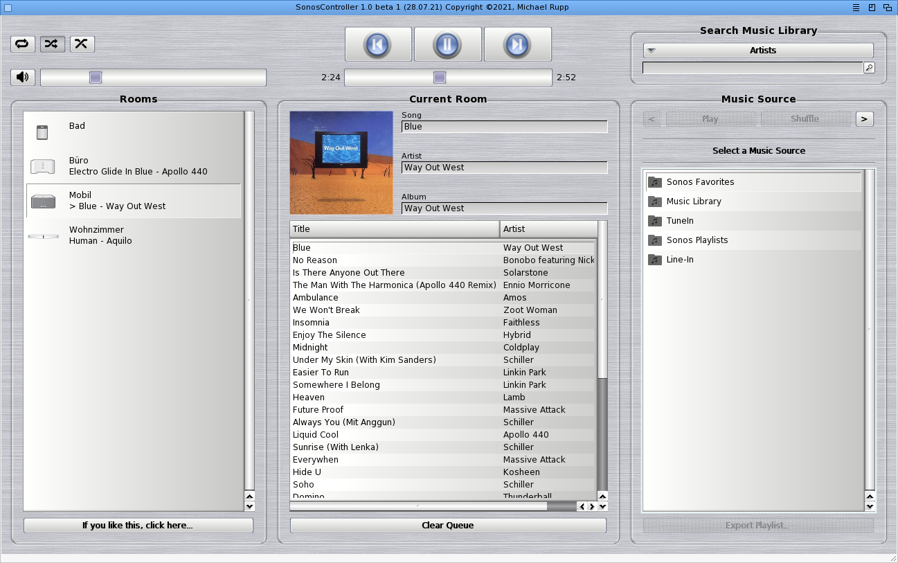Open the TuneIn music source
The height and width of the screenshot is (563, 898).
(x=679, y=221)
